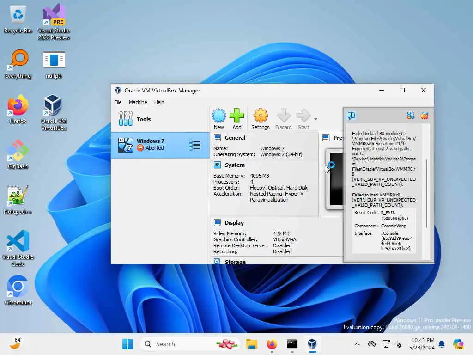
Task: Select the Windows 7 virtual machine entry
Action: click(x=160, y=145)
